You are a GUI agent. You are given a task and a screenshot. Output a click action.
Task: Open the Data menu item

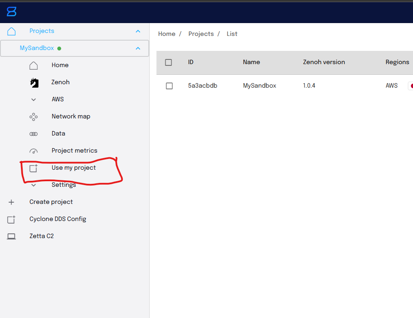click(58, 133)
